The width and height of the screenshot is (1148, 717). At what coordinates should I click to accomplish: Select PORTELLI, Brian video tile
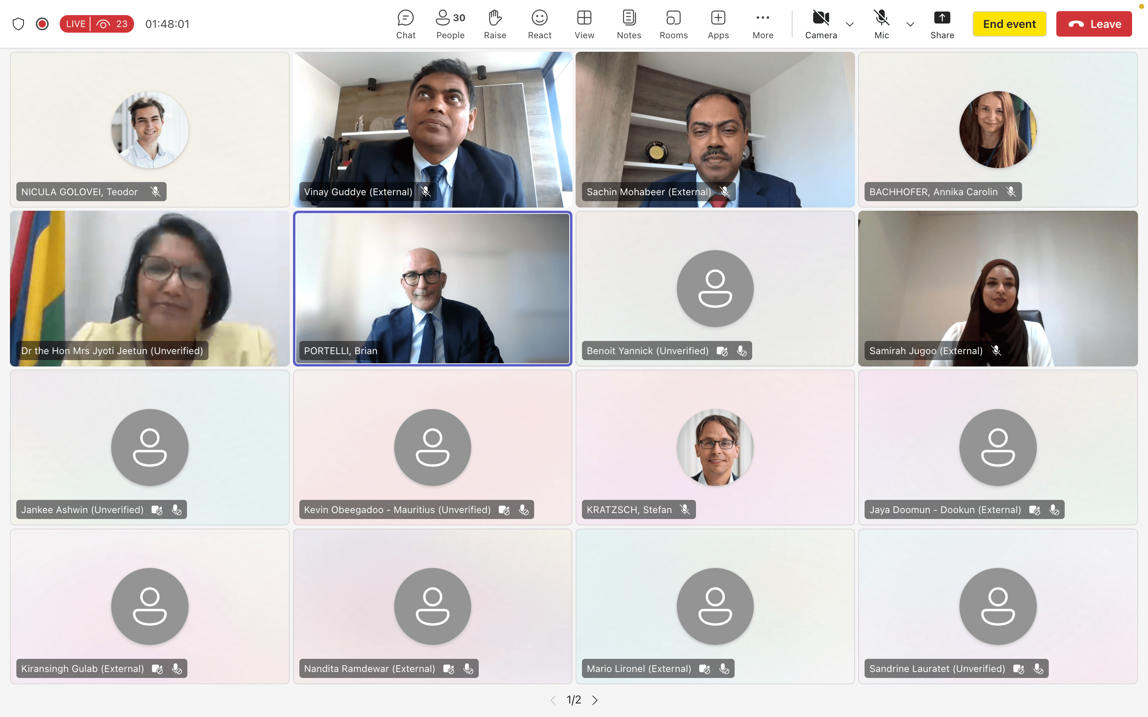pos(432,288)
